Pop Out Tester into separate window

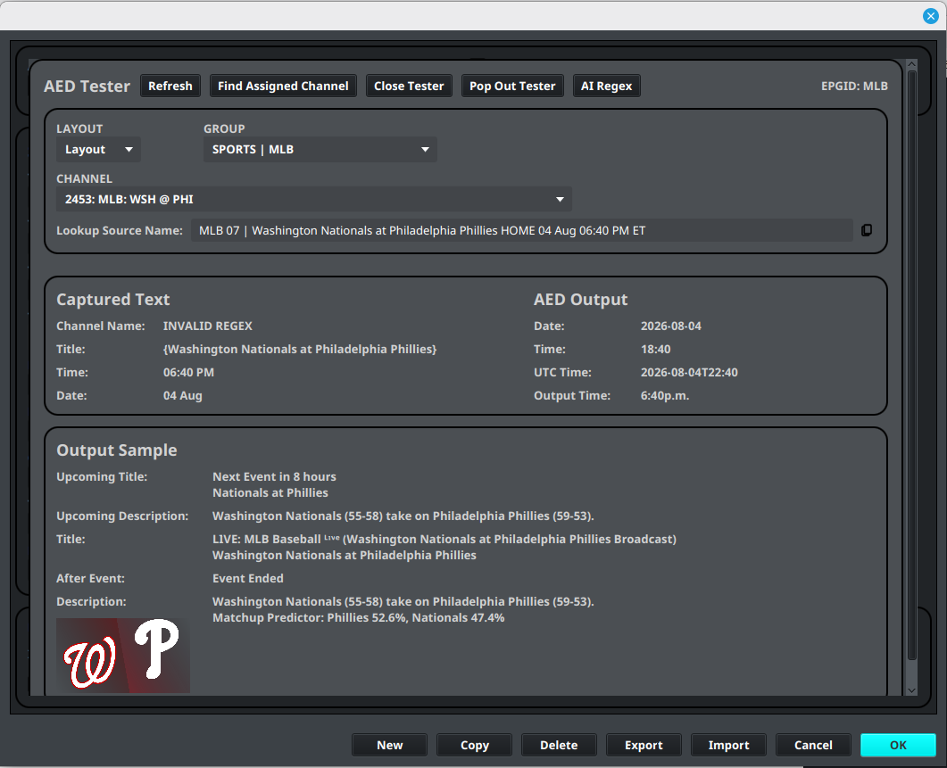tap(512, 86)
